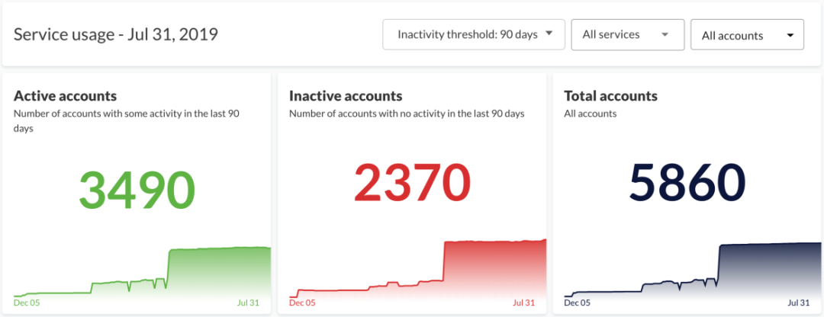Click the navy 5860 total accounts number
Image resolution: width=824 pixels, height=317 pixels.
[687, 182]
